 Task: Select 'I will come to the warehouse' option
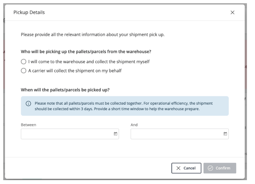point(24,62)
